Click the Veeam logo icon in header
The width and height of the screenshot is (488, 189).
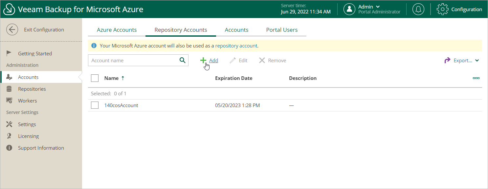[x=9, y=9]
